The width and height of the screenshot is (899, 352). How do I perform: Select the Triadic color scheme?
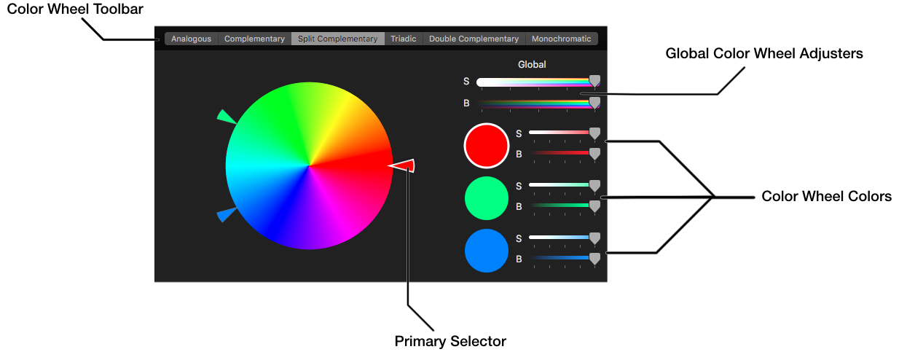pos(404,39)
